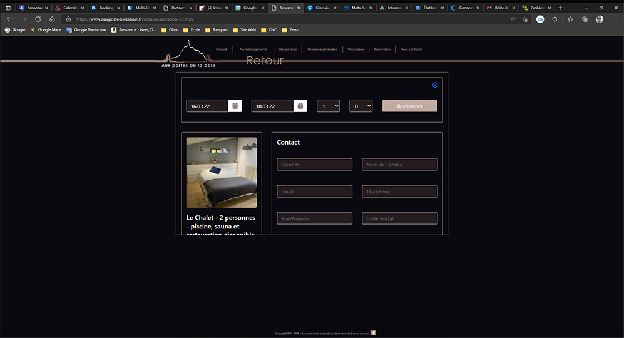
Task: Focus the Prénom input field
Action: (314, 165)
